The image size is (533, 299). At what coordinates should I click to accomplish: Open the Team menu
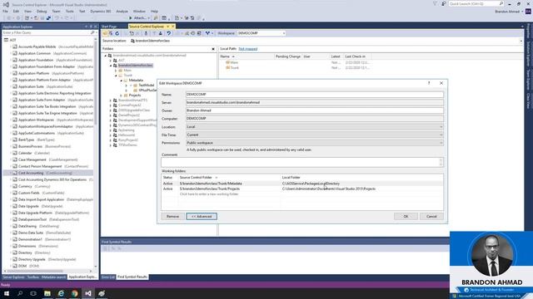pyautogui.click(x=56, y=11)
